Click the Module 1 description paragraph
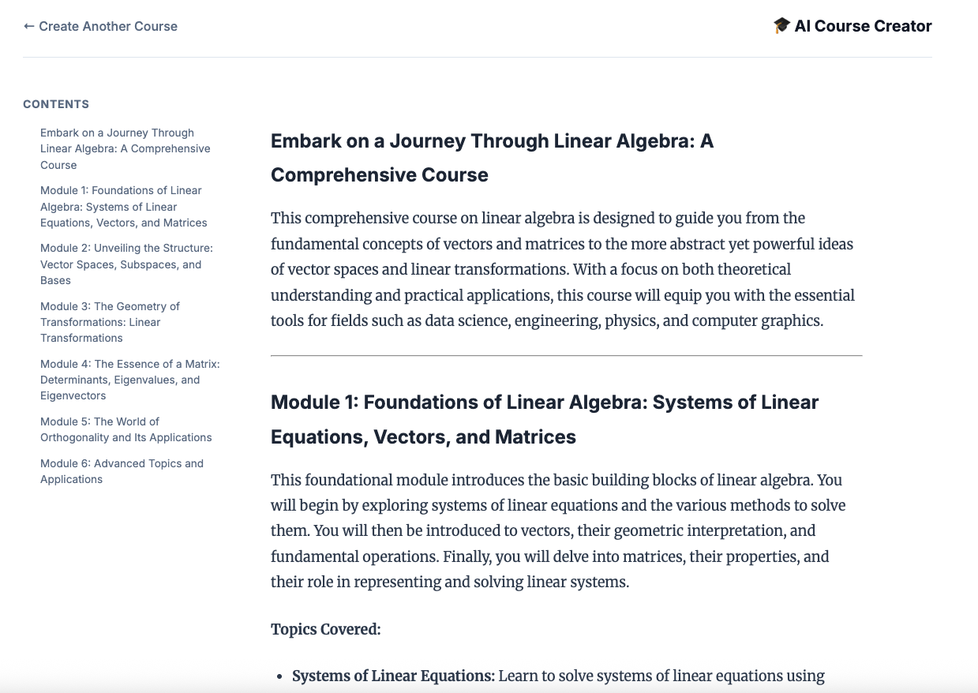 557,531
